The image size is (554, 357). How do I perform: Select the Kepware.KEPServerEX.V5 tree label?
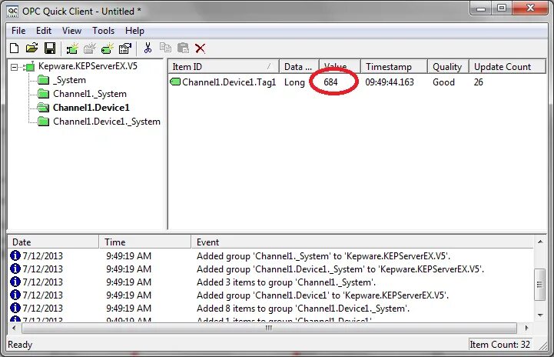tap(88, 66)
